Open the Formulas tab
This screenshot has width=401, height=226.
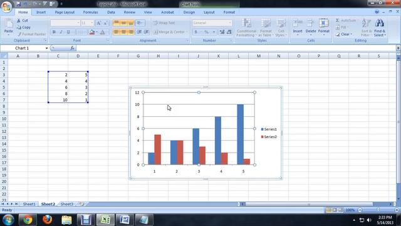pos(90,12)
